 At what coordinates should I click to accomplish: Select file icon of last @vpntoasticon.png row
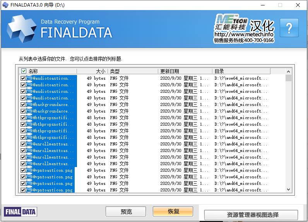[x=29, y=190]
